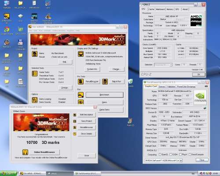Click the Game Demo button
Screen dimensions: 220x176
coord(111,110)
